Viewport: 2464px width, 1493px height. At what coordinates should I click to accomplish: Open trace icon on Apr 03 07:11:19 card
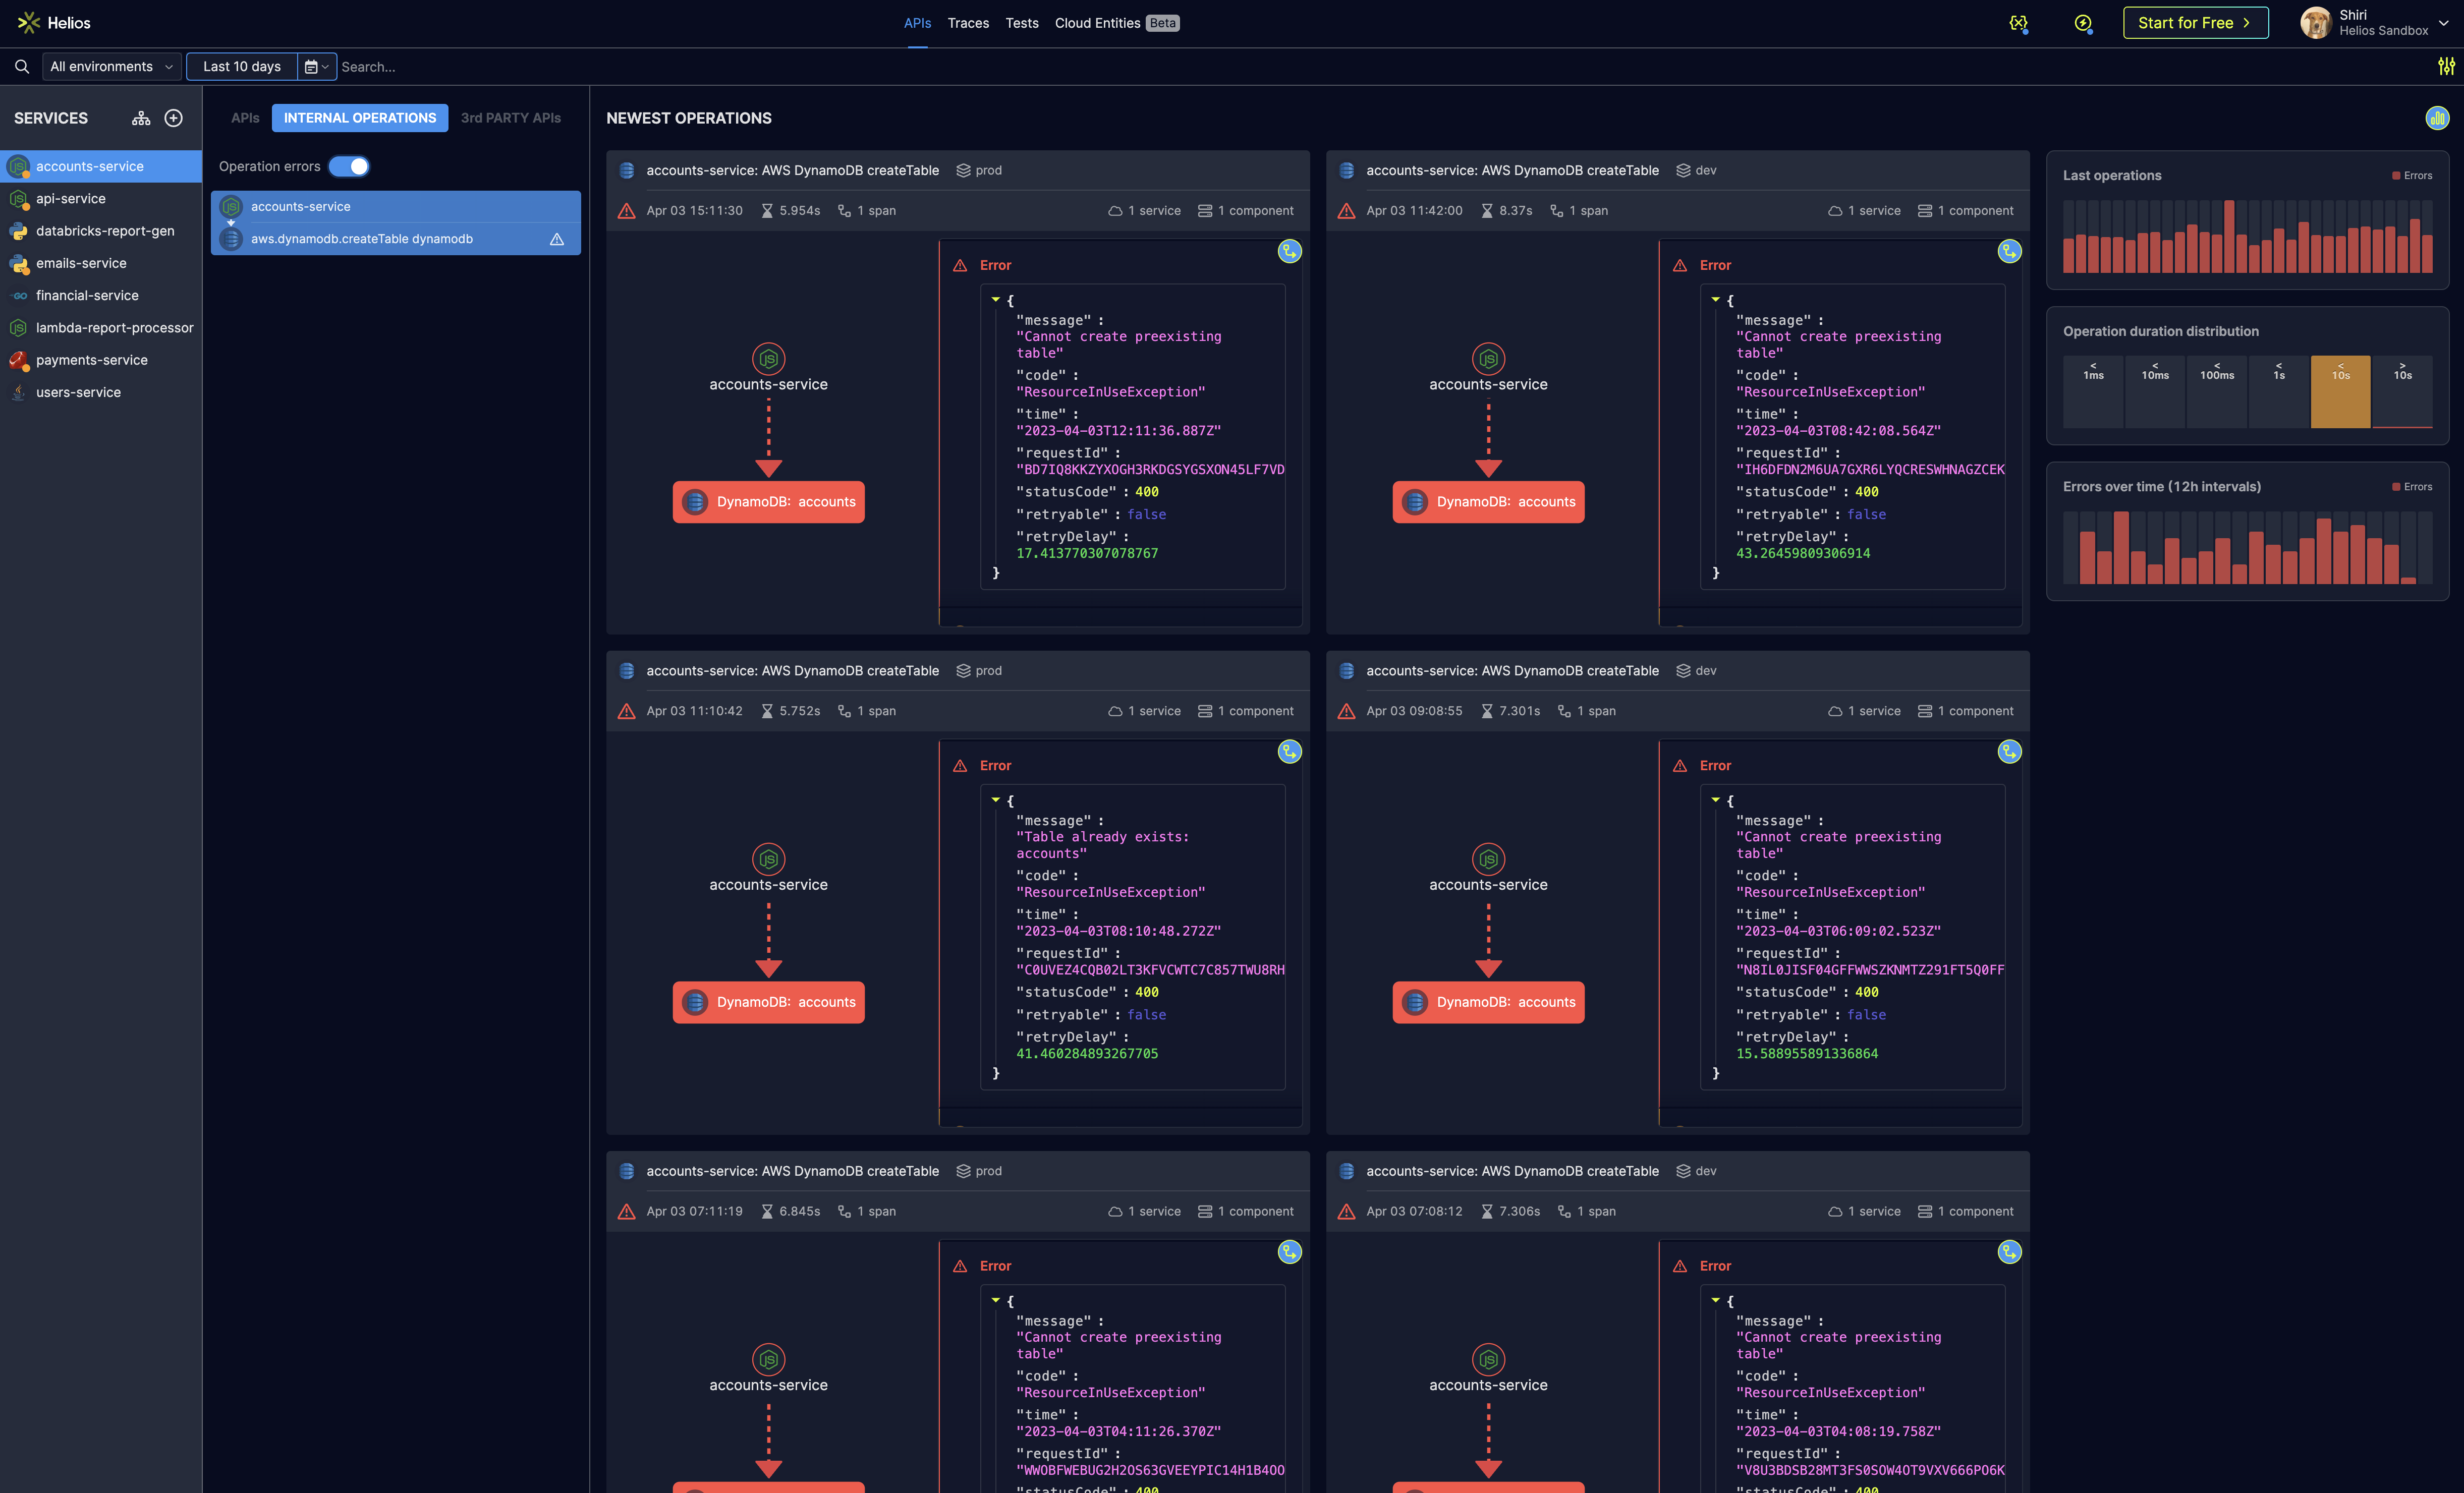click(1290, 1251)
